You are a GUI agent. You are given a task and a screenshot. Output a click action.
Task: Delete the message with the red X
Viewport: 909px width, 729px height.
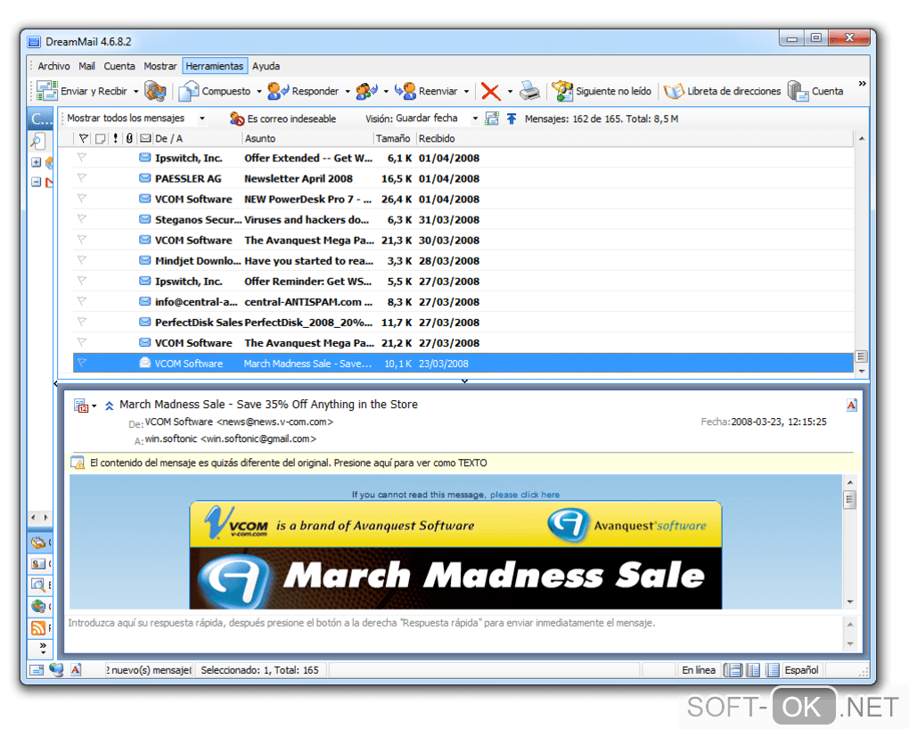coord(490,91)
